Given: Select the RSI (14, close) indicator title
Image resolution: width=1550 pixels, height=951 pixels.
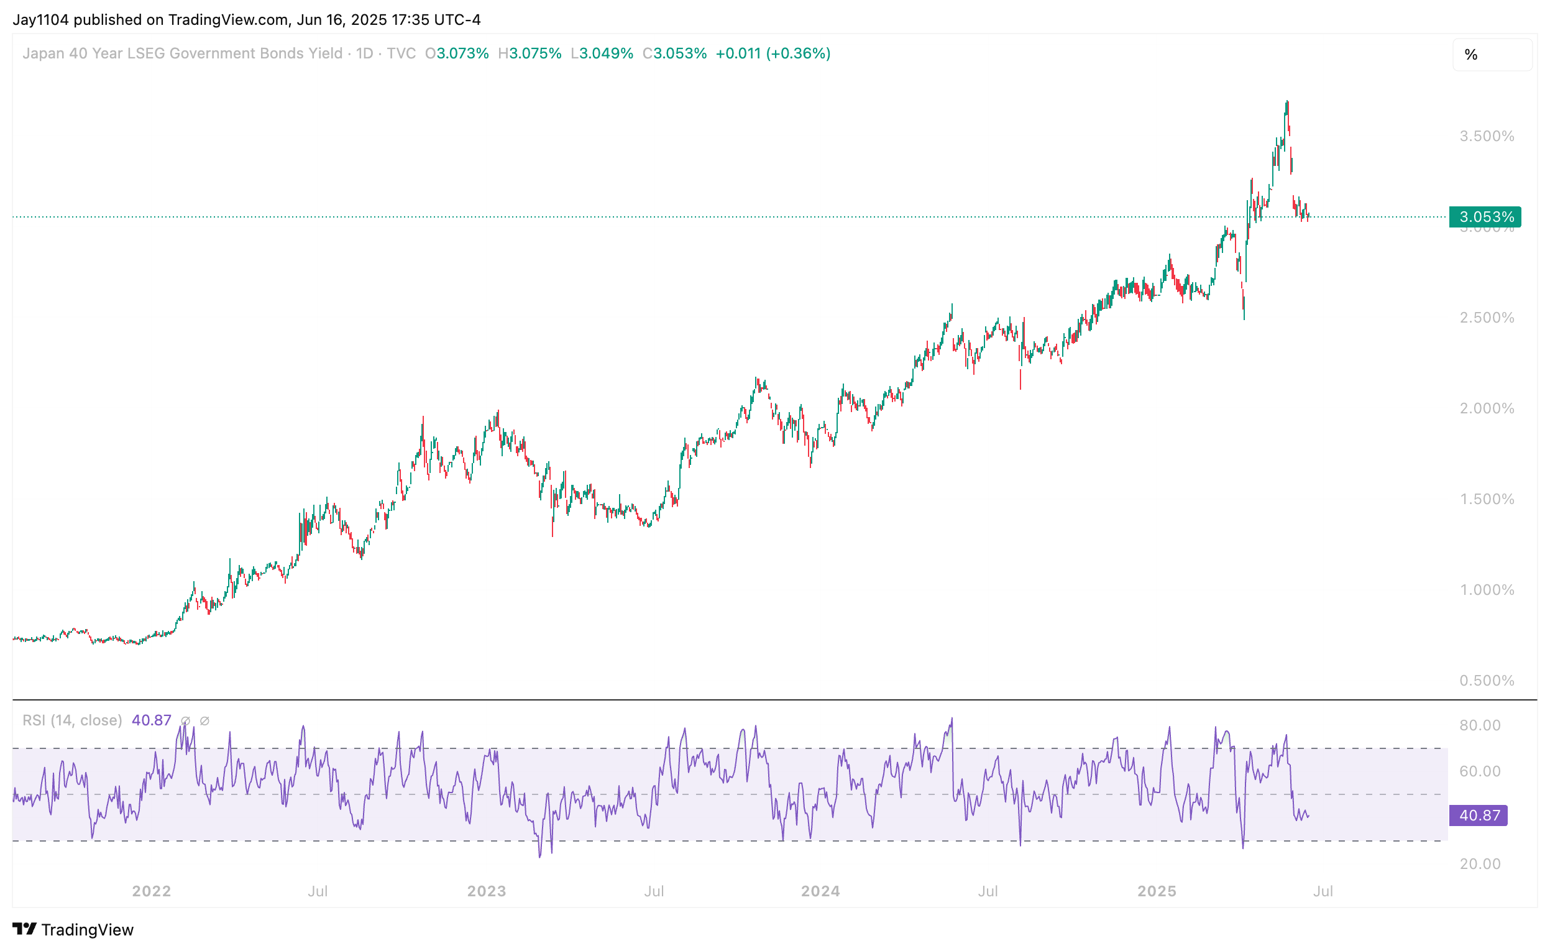Looking at the screenshot, I should (72, 720).
